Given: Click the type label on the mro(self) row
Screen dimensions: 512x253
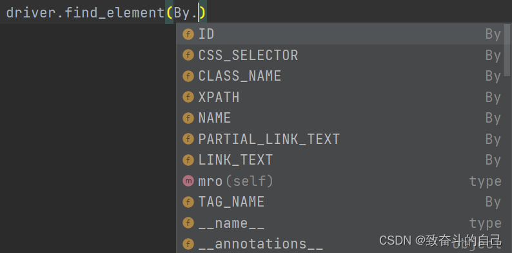Looking at the screenshot, I should [485, 181].
